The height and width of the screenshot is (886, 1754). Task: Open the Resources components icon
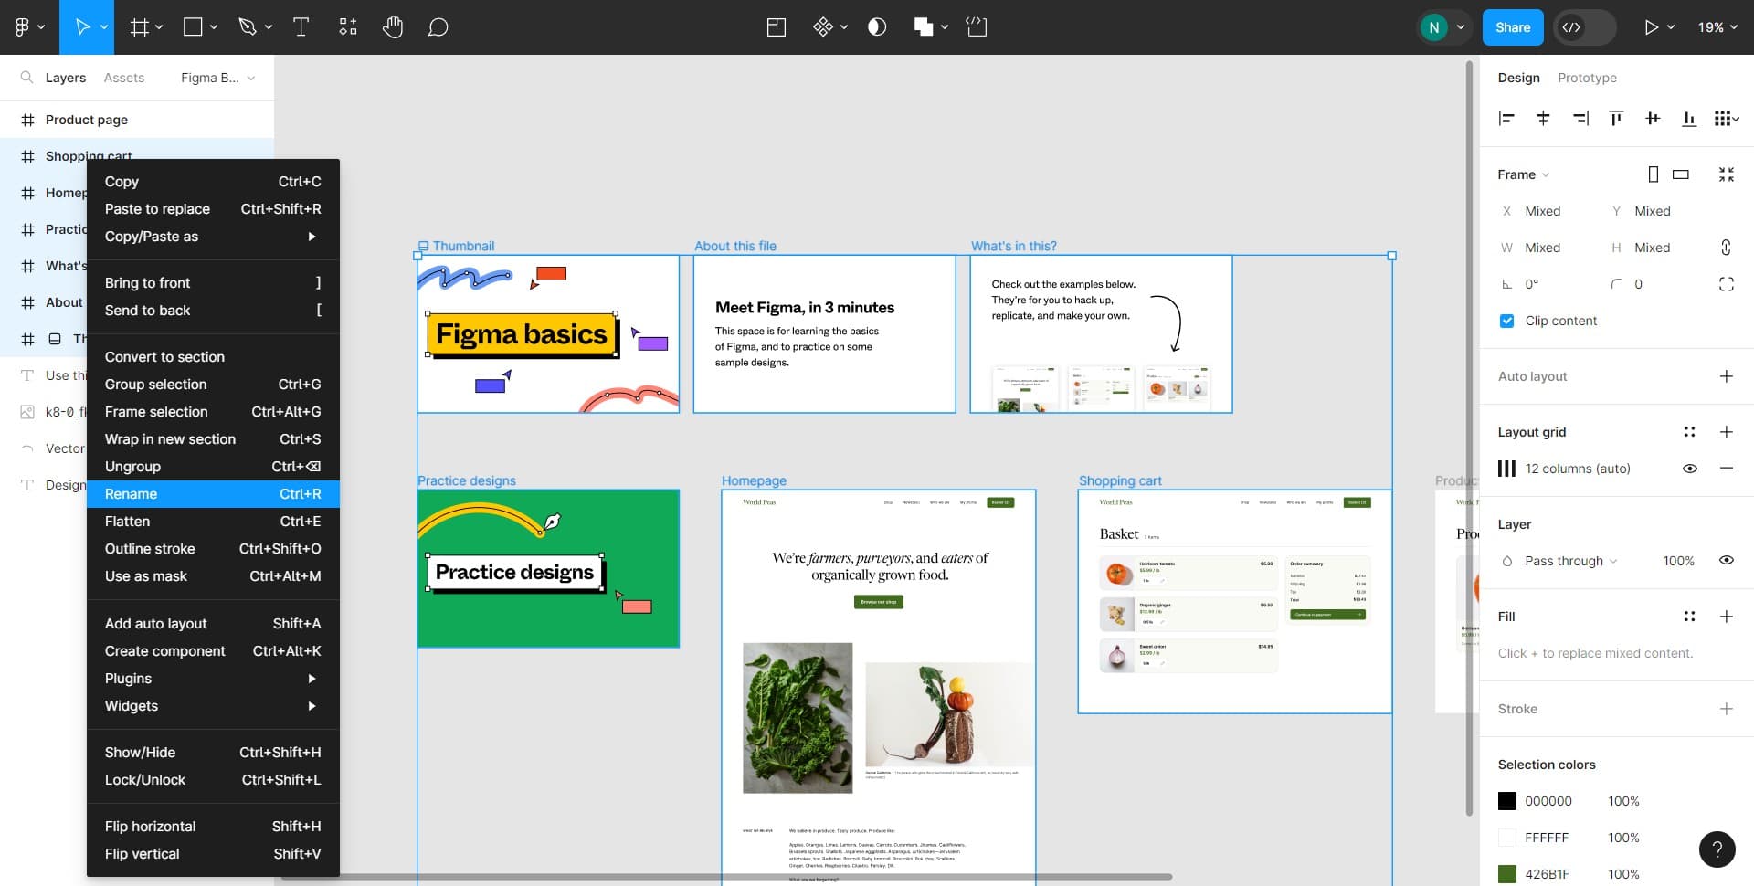click(x=347, y=27)
